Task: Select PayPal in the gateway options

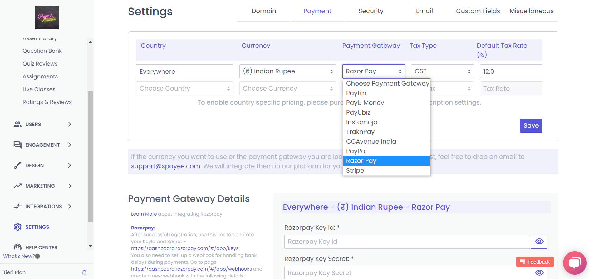Action: [x=356, y=151]
